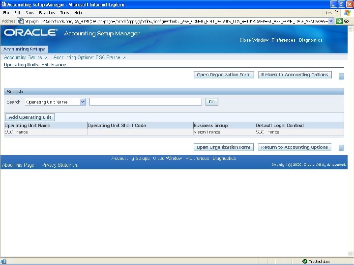This screenshot has height=265, width=354.
Task: Click the Internet Explorer title bar icon
Action: tap(3, 4)
